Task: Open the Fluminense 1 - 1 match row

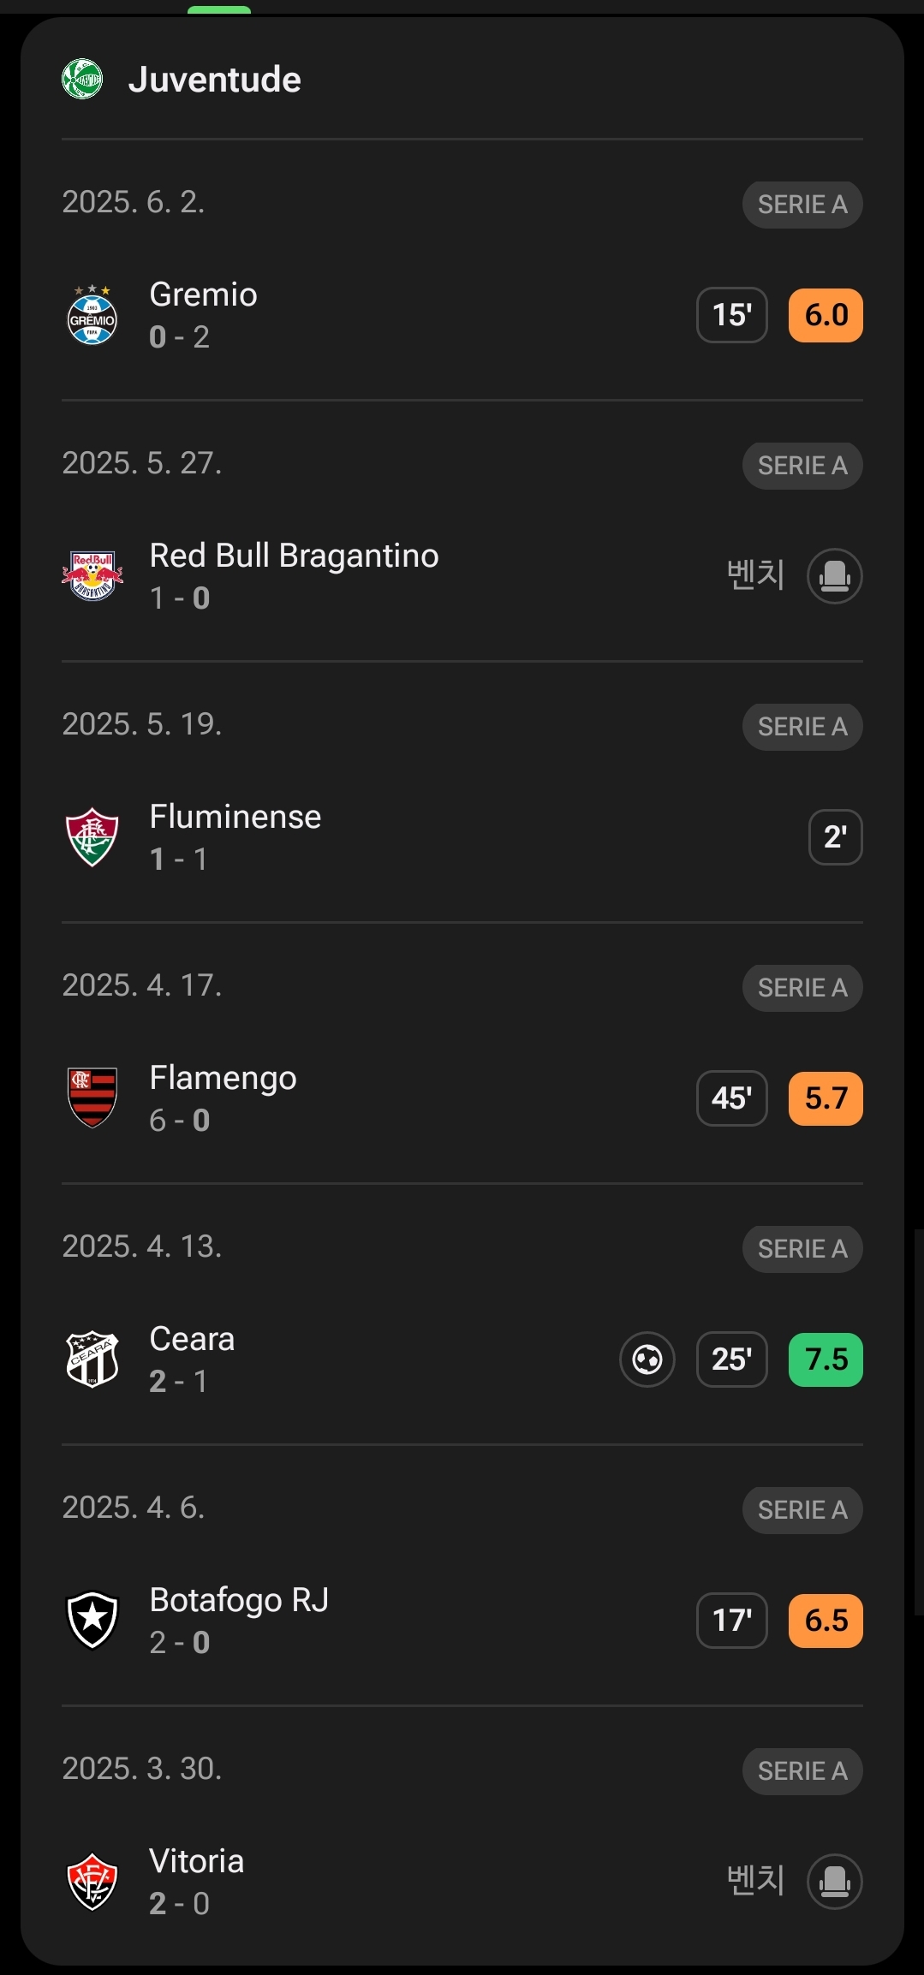Action: coord(462,837)
